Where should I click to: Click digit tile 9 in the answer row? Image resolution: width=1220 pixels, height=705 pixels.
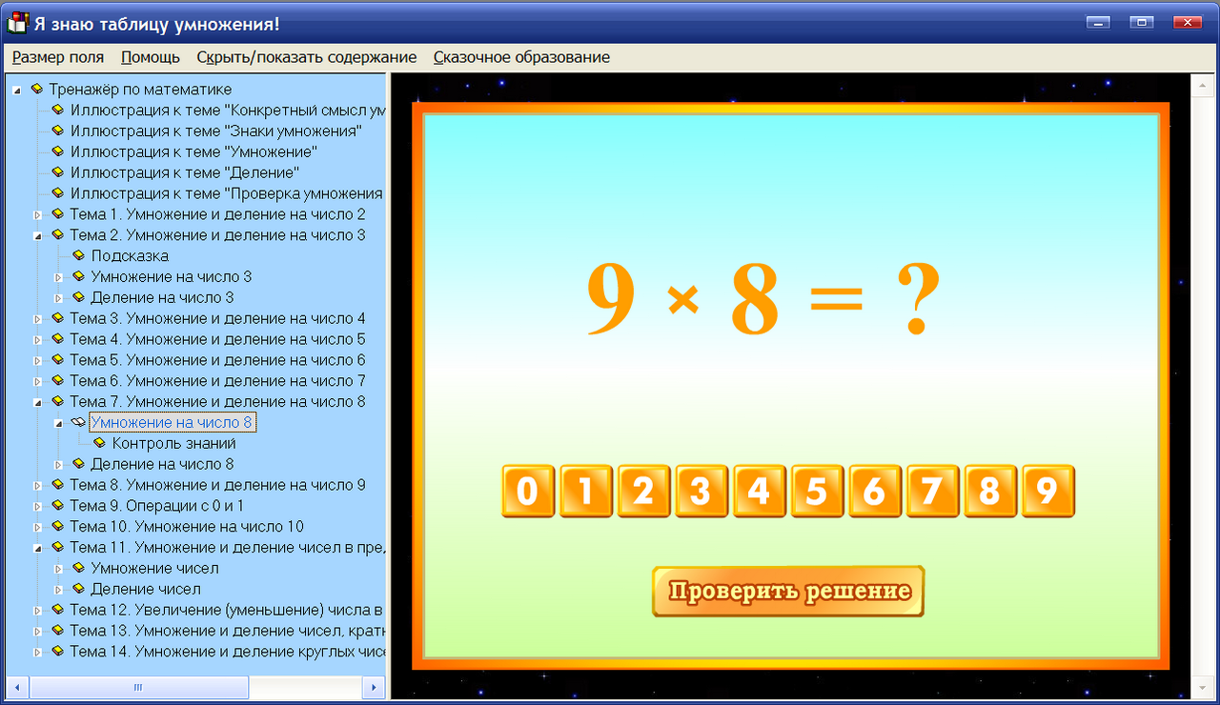point(1048,492)
